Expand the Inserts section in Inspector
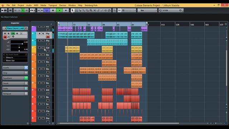Viewport: 229px width, 129px height. click(x=13, y=68)
